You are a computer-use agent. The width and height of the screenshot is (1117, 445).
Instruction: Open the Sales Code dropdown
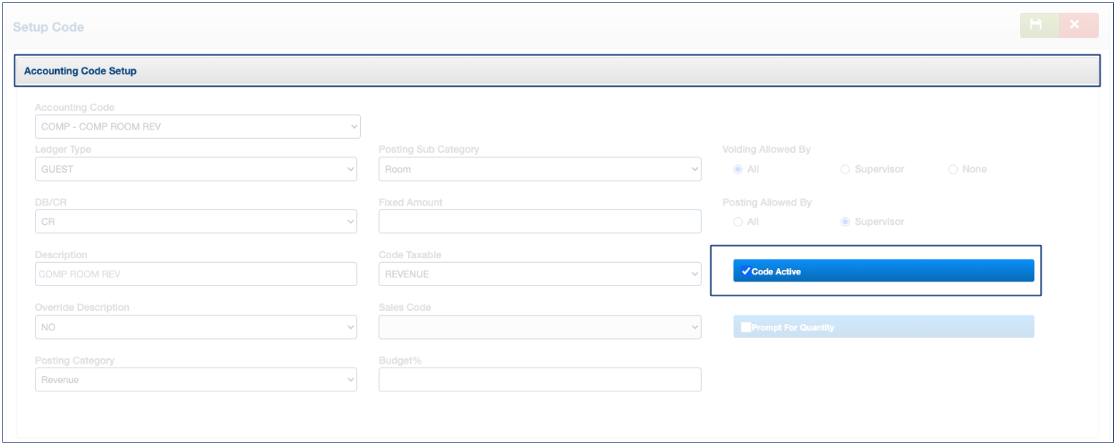click(539, 327)
